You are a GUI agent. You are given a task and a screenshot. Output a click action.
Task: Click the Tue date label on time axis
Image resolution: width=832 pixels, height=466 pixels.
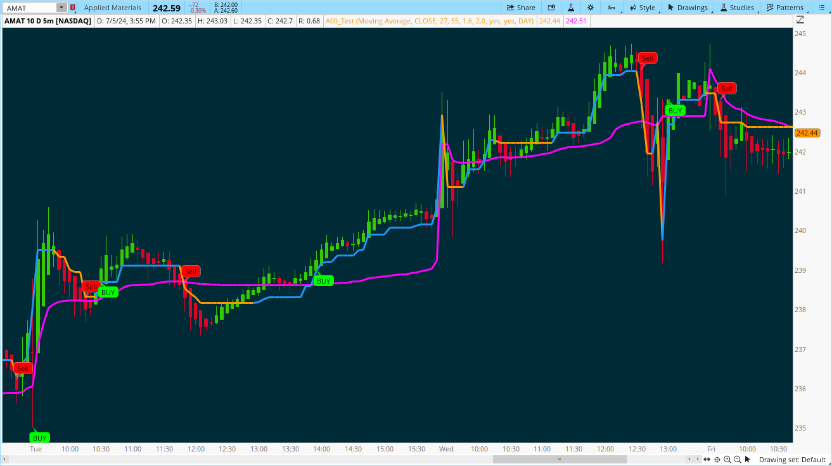(x=35, y=449)
